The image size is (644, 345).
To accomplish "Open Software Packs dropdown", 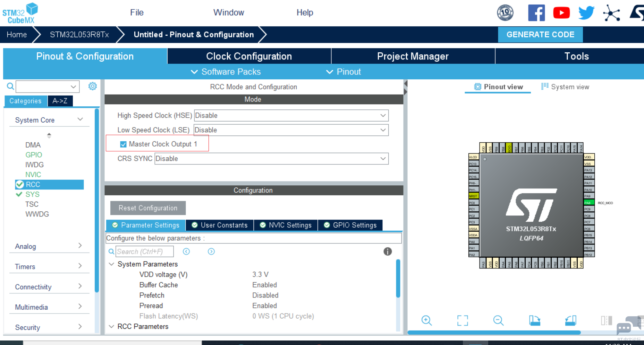I will click(226, 72).
